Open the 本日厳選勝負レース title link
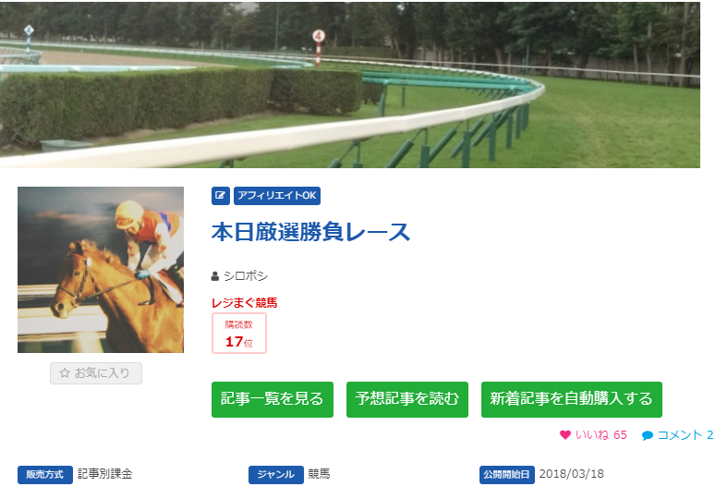Screen dimensions: 728x499 [310, 232]
